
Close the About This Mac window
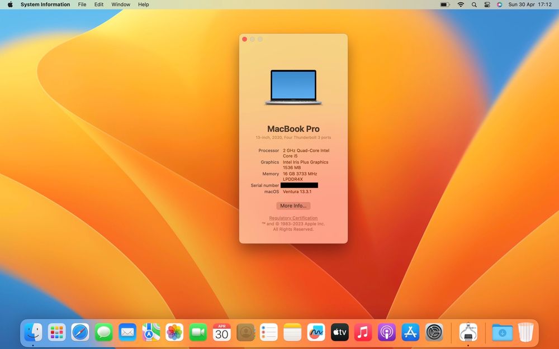coord(245,39)
